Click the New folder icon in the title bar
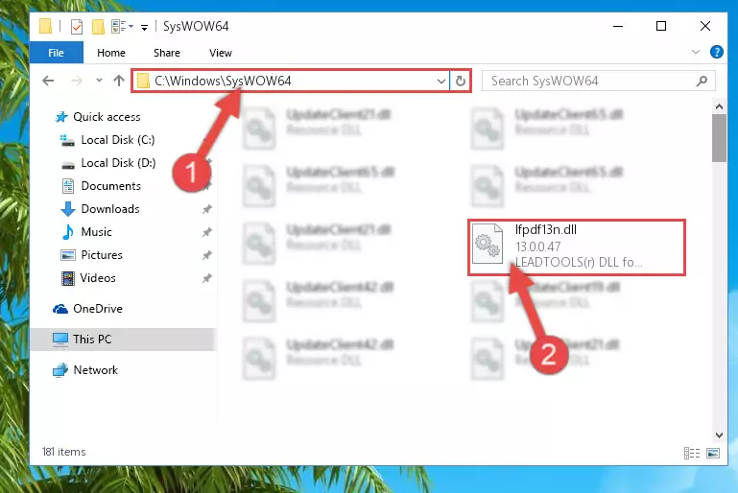738x493 pixels. (x=98, y=26)
